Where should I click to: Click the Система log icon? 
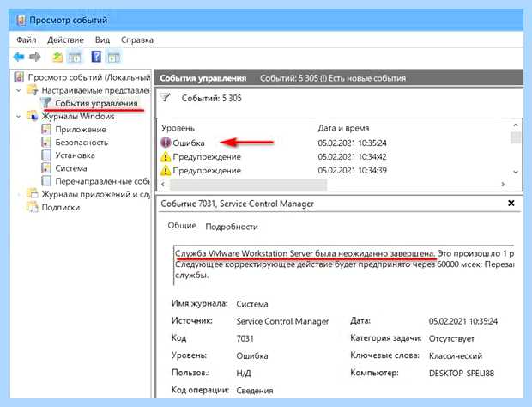pos(46,168)
